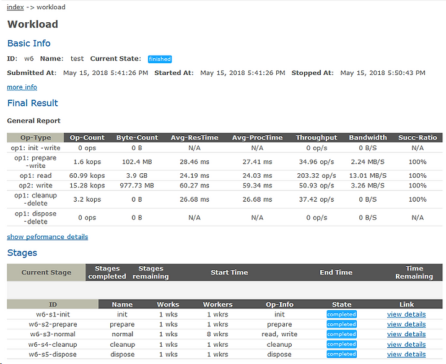Screen dimensions: 446x364
Task: Click the 102.4 MB byte-count value
Action: pos(137,162)
